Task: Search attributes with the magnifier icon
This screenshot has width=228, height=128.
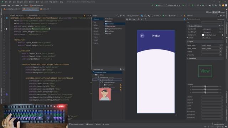Action: click(x=218, y=16)
